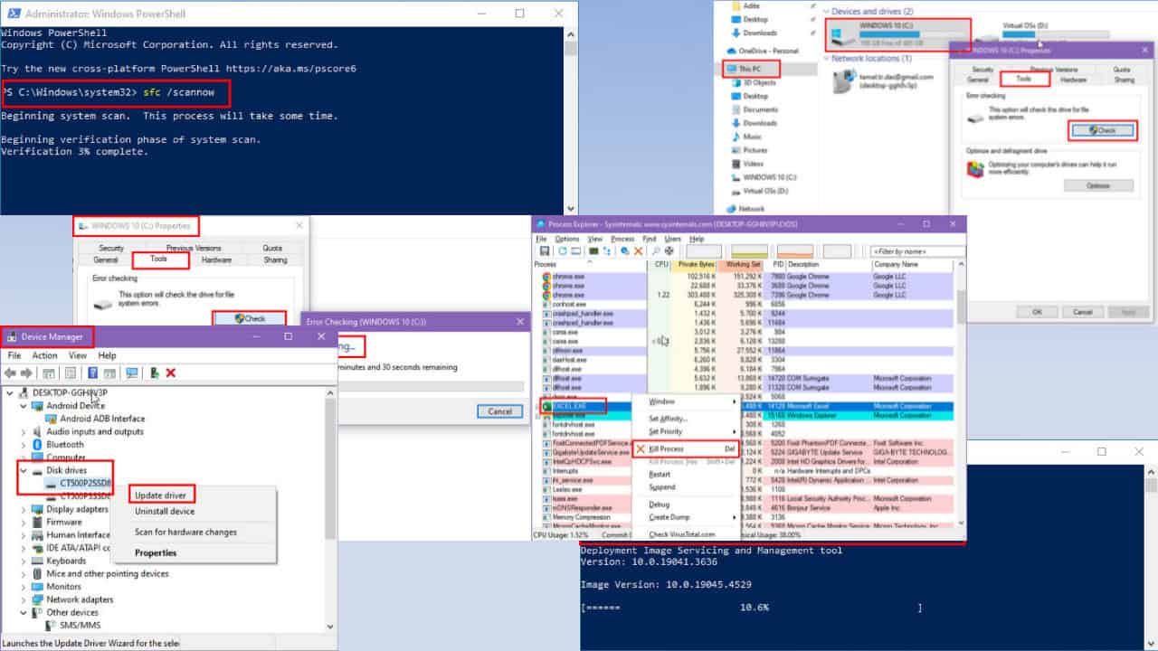Viewport: 1158px width, 651px height.
Task: Click the System Information icon in Process Explorer toolbar
Action: (593, 250)
